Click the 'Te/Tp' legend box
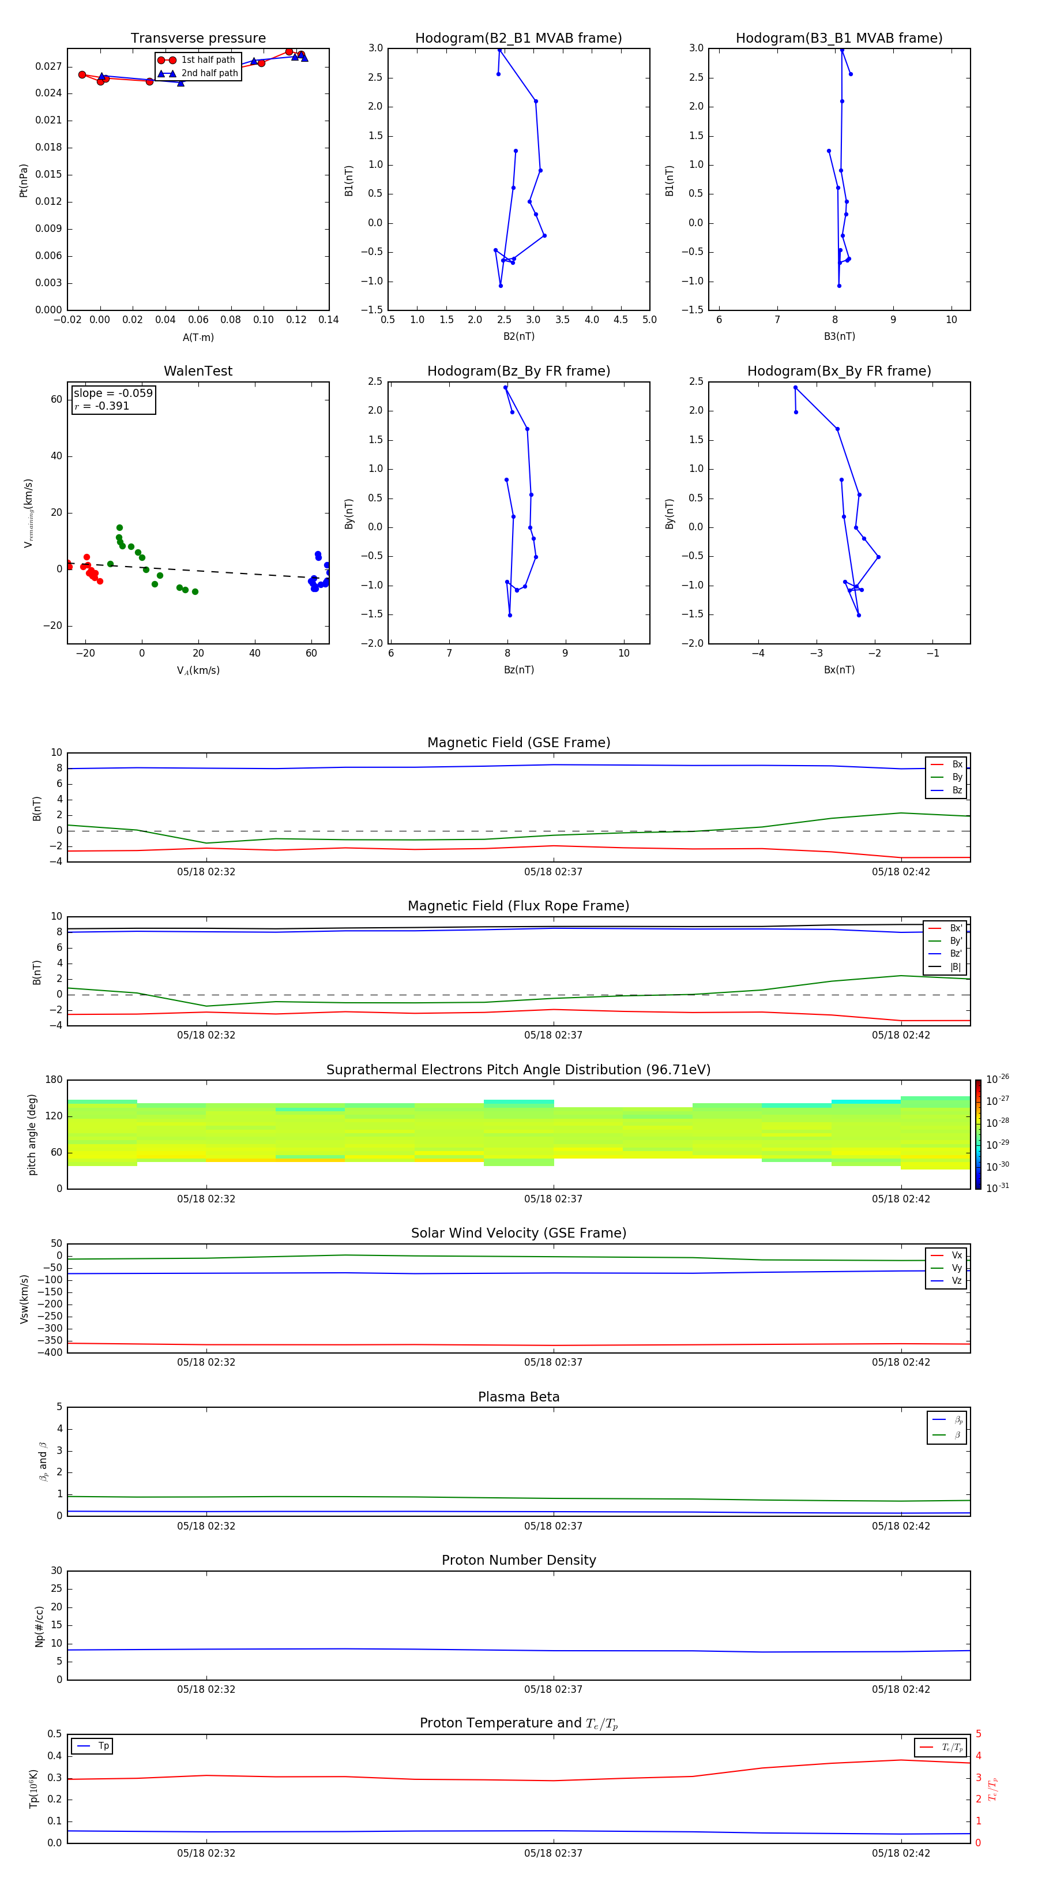 tap(941, 1747)
